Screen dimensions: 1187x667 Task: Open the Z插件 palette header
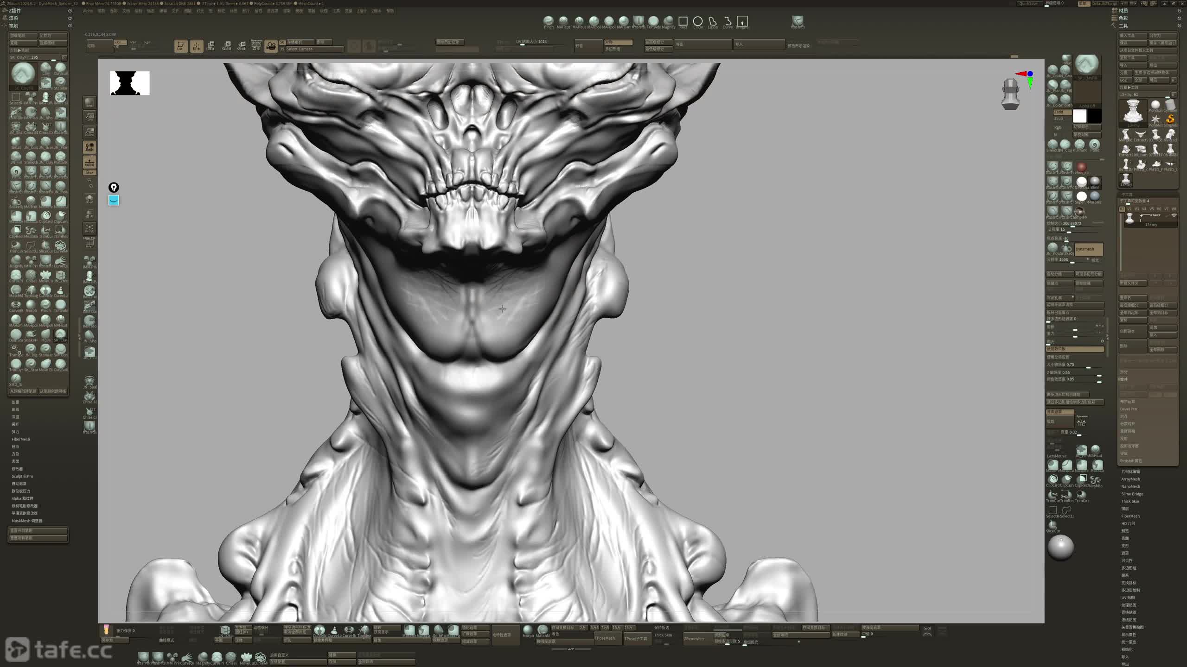[x=15, y=10]
